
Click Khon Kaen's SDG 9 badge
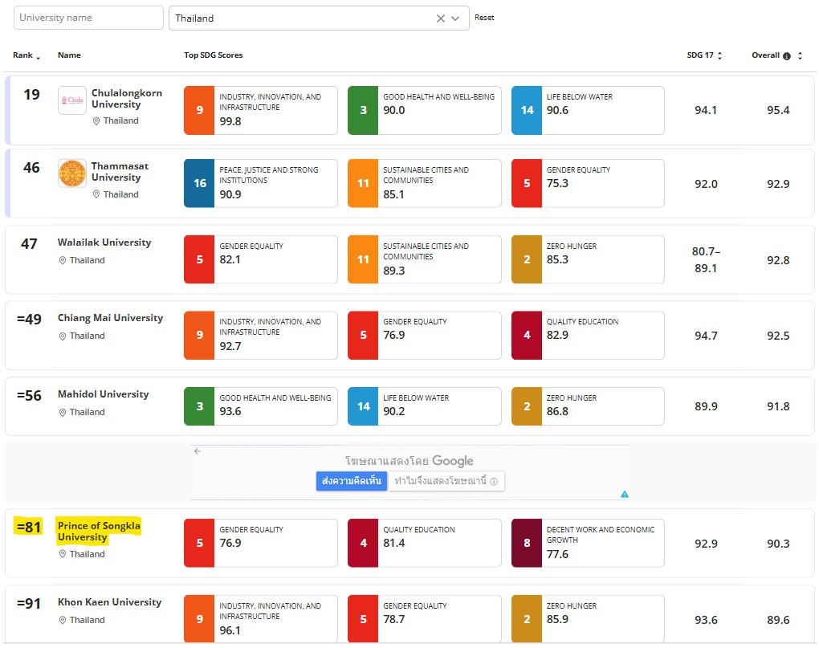pos(199,619)
